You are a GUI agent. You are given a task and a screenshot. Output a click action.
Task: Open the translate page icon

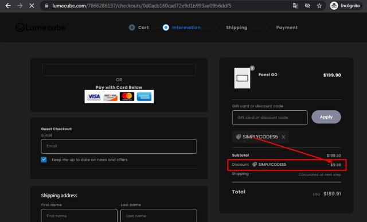[296, 6]
